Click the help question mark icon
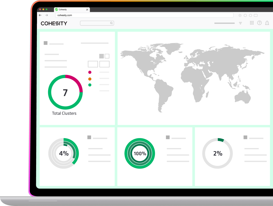273x206 pixels. click(259, 23)
